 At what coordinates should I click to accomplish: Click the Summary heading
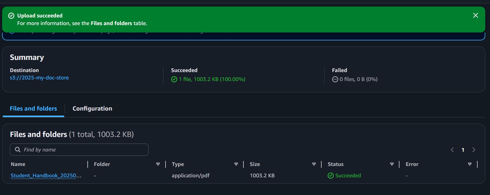pos(27,58)
